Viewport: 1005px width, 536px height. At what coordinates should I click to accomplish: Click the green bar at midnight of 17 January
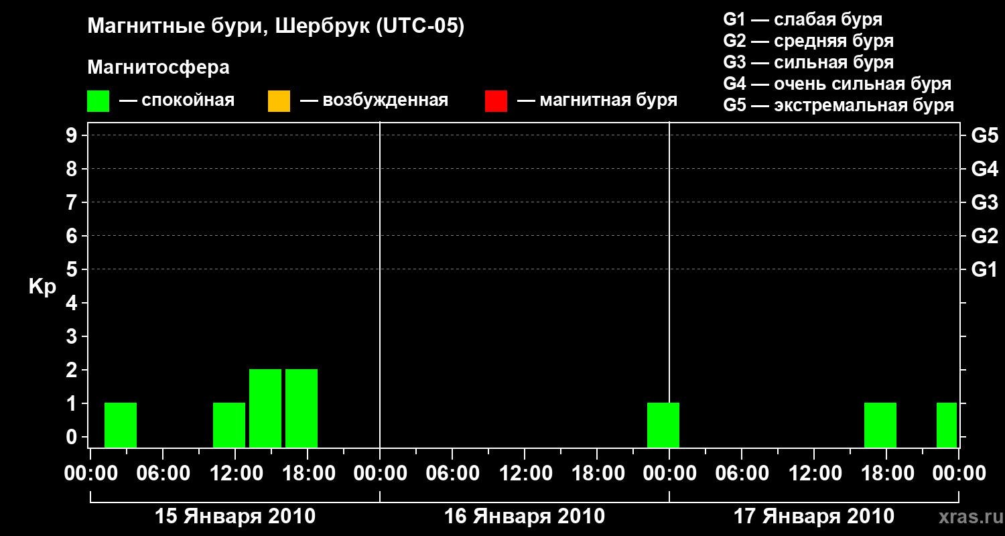(x=663, y=425)
